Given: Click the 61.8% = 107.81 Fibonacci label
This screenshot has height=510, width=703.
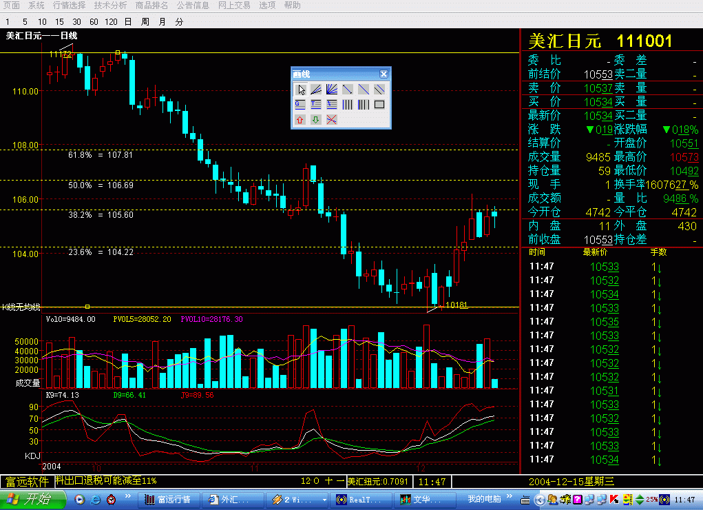Looking at the screenshot, I should click(x=101, y=155).
